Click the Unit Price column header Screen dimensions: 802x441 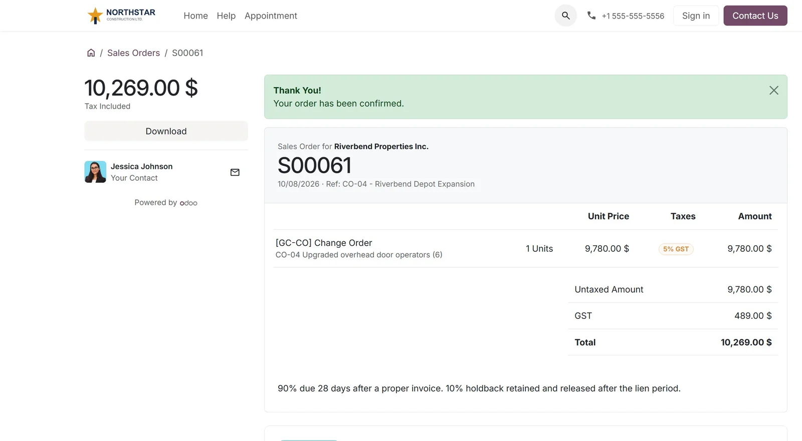(608, 216)
